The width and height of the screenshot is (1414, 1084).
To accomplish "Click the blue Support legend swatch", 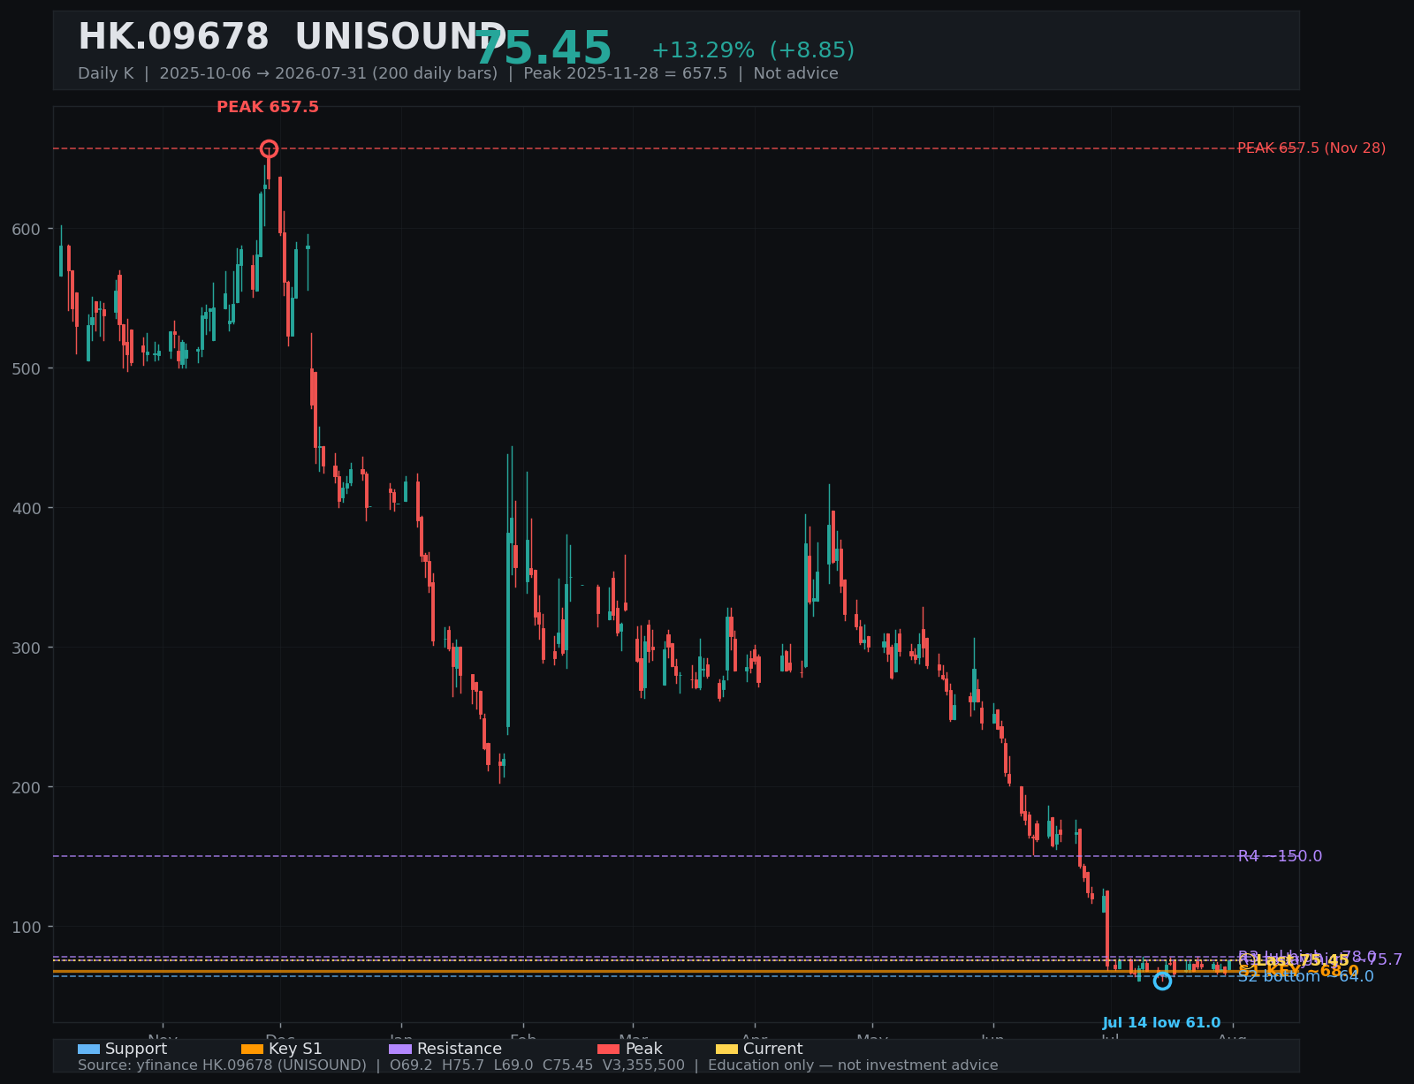I will pos(88,1050).
